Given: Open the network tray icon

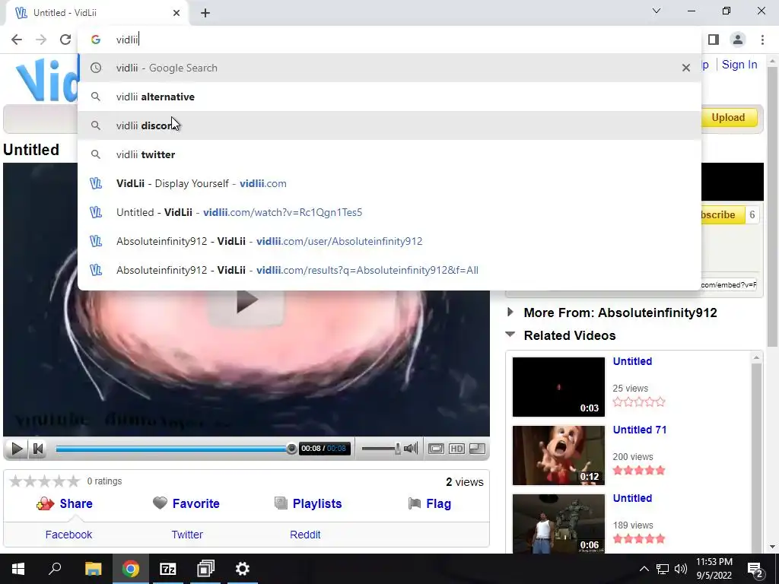Looking at the screenshot, I should pyautogui.click(x=663, y=569).
